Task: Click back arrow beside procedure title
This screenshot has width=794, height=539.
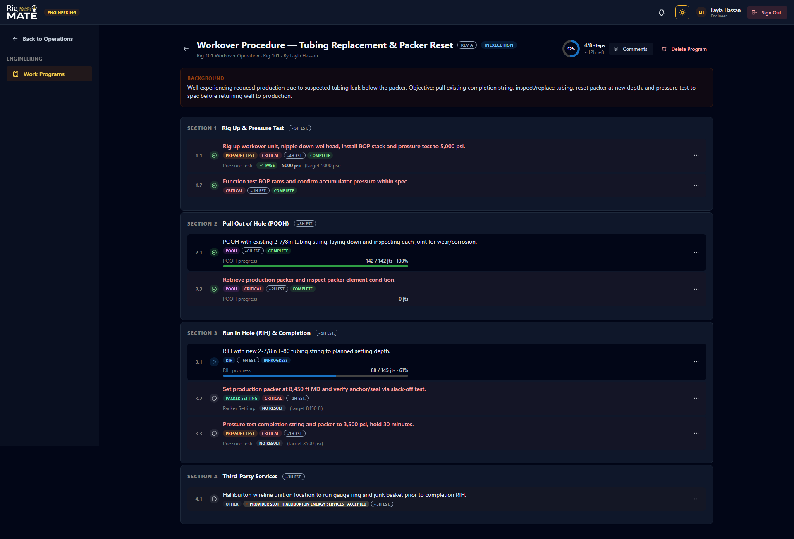Action: [186, 49]
